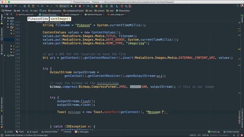This screenshot has height=137, width=244.
Task: Open the Terminal tool window
Action: [x=66, y=132]
